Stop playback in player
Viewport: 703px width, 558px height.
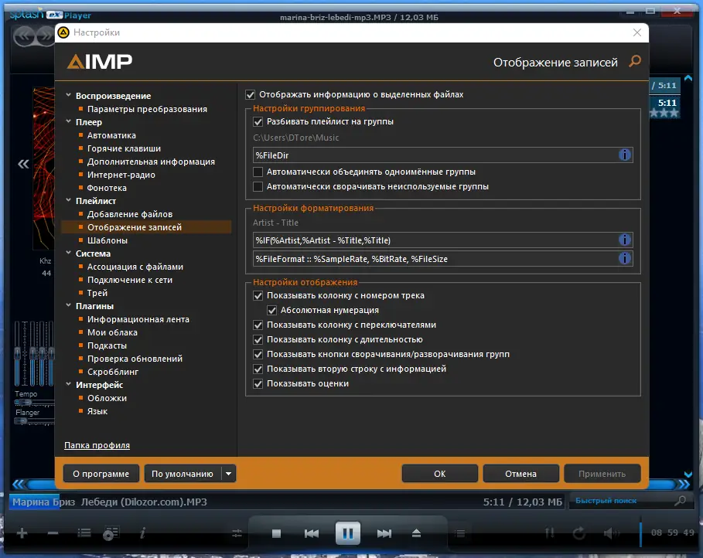coord(276,533)
